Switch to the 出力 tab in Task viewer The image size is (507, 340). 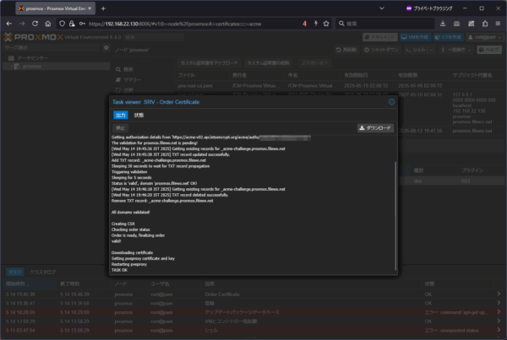click(121, 115)
